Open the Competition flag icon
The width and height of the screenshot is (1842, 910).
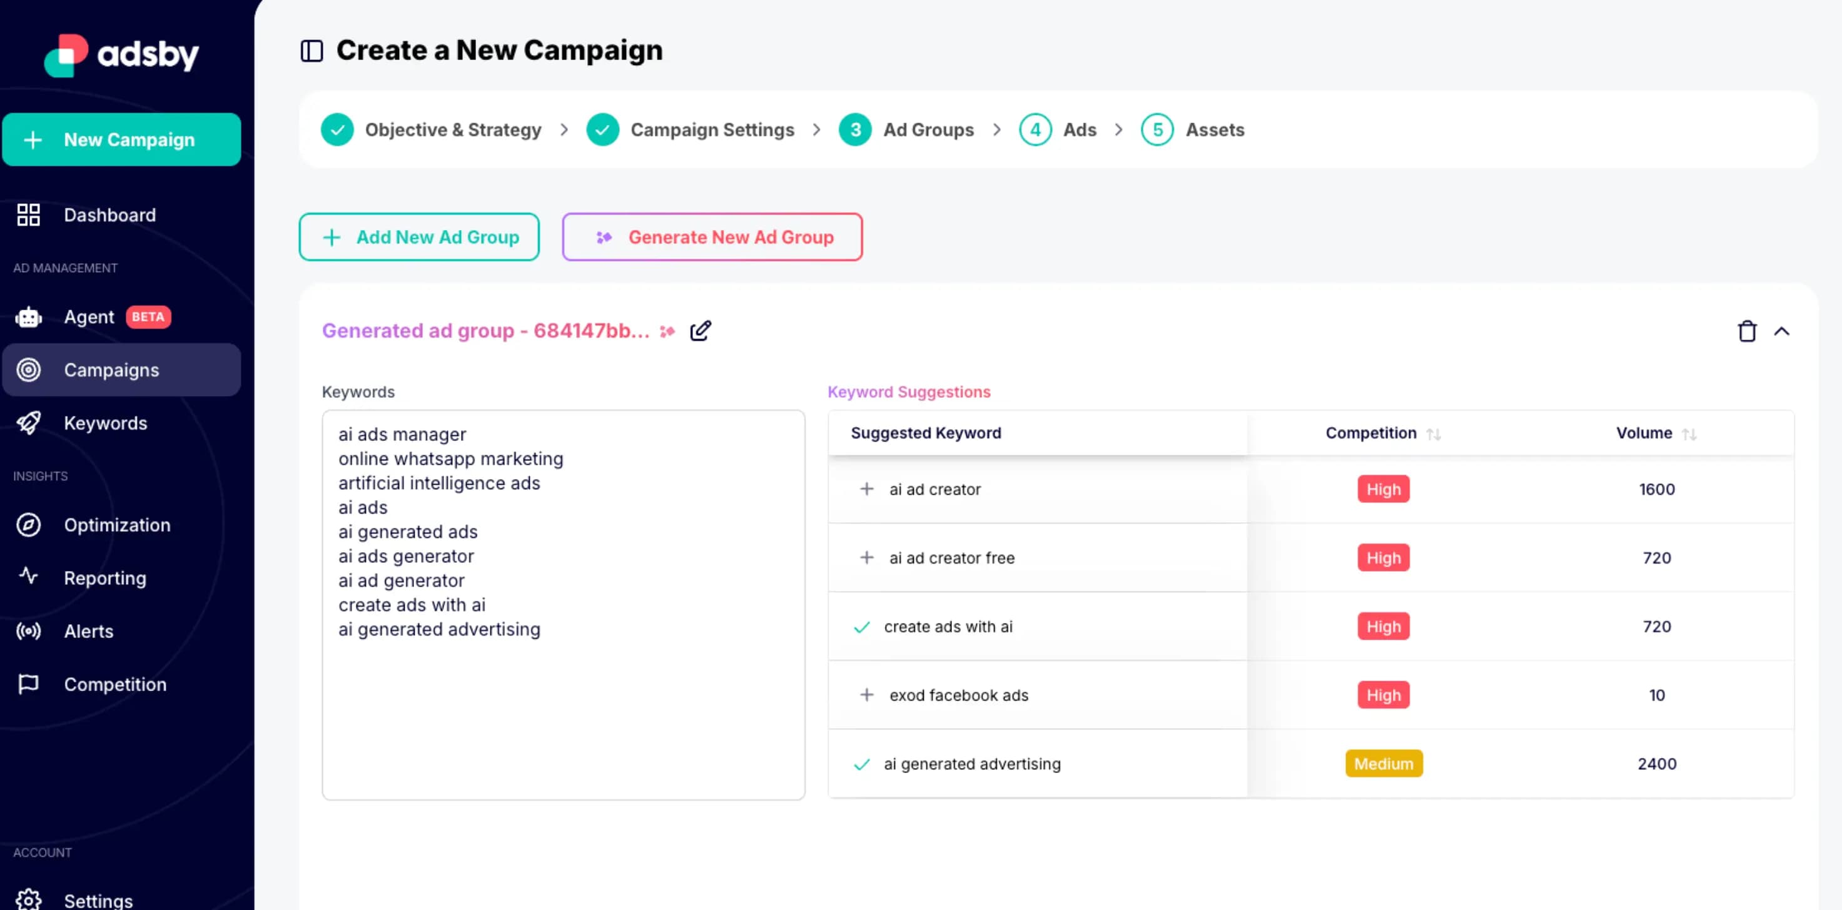point(29,684)
